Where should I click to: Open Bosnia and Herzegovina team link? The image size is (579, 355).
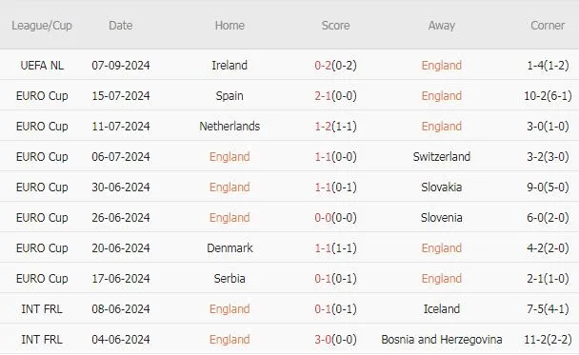pos(442,340)
